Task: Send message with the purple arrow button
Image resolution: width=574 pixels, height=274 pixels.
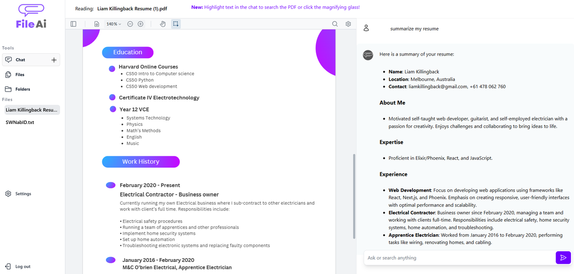Action: 563,257
